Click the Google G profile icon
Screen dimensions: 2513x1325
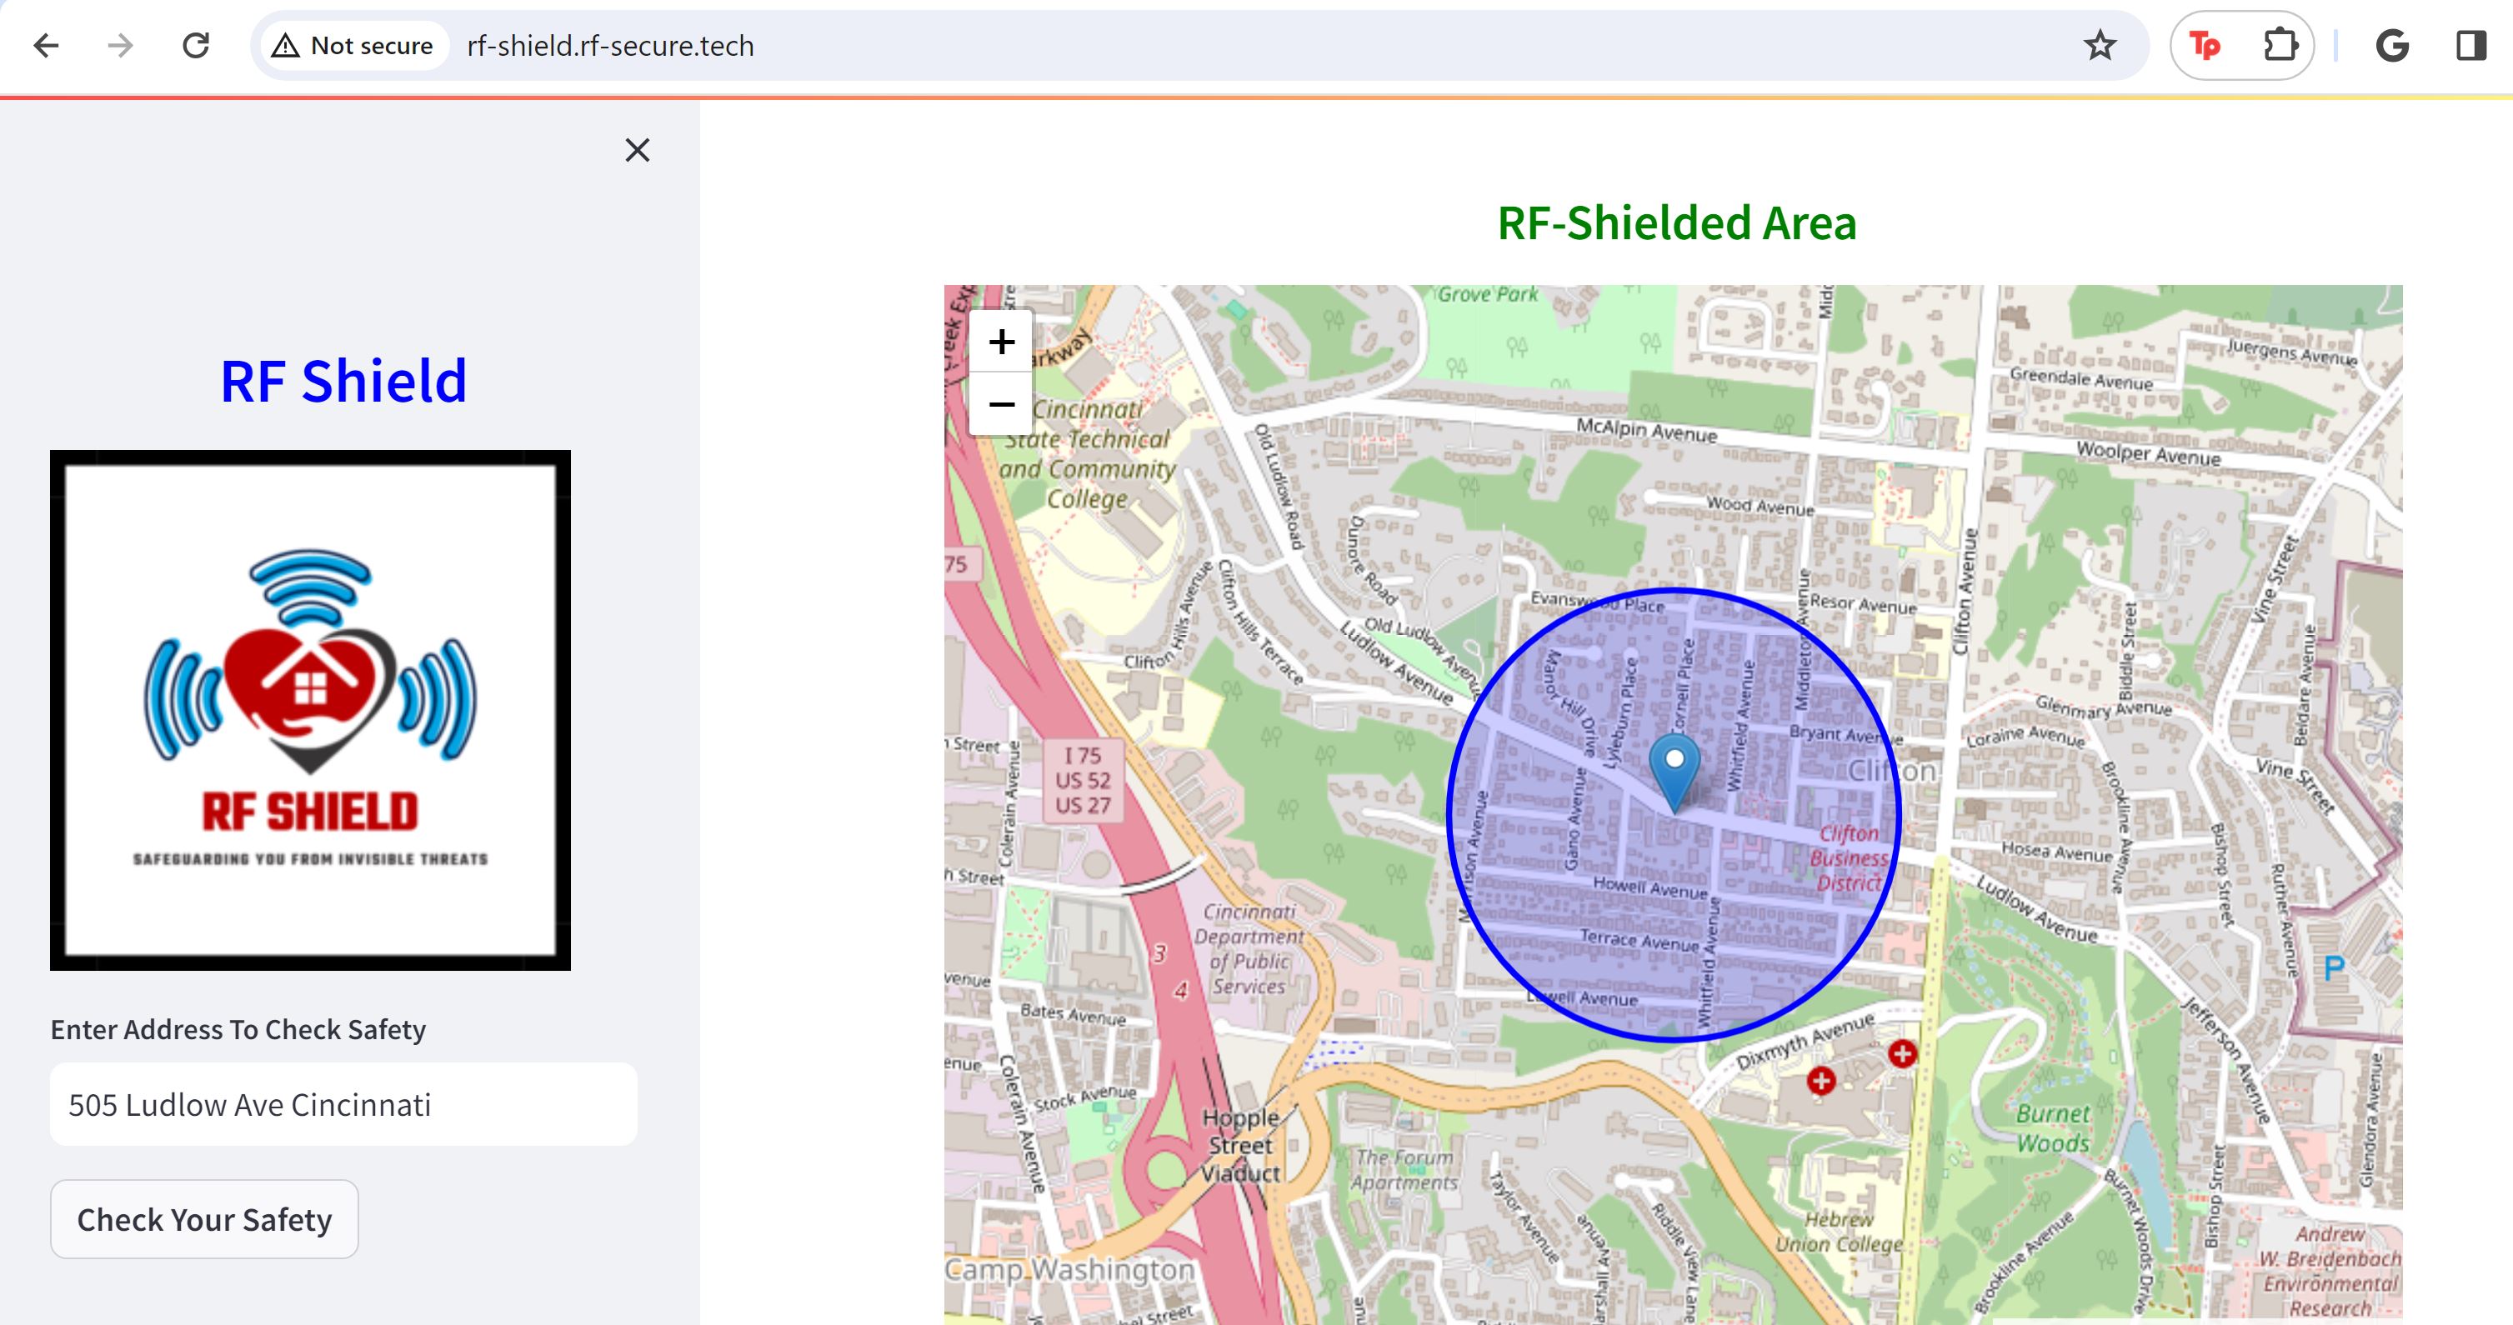click(x=2392, y=46)
